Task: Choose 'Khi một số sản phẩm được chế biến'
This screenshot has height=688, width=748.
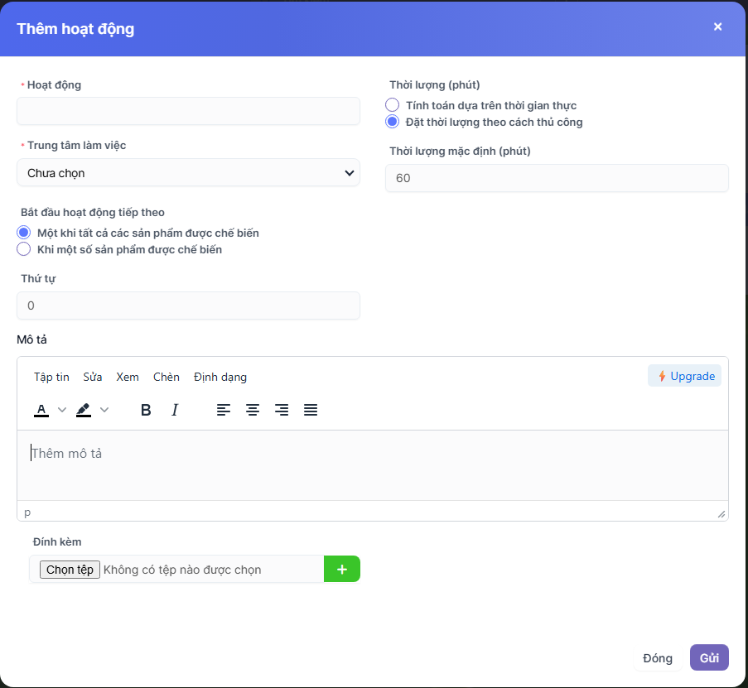Action: coord(24,249)
